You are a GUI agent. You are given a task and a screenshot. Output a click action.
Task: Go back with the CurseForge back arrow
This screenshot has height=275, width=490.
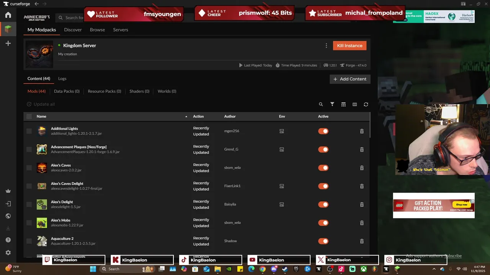[36, 4]
